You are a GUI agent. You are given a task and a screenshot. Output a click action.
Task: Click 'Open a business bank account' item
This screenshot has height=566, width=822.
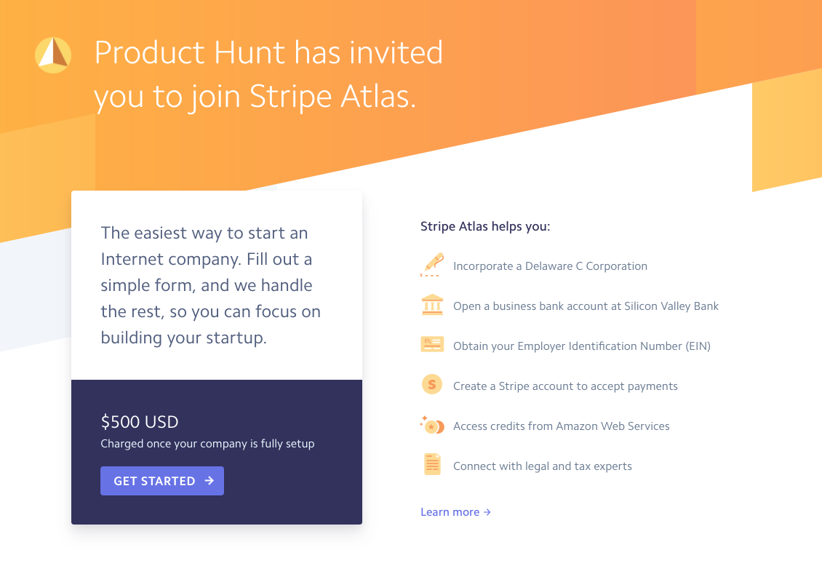(586, 306)
